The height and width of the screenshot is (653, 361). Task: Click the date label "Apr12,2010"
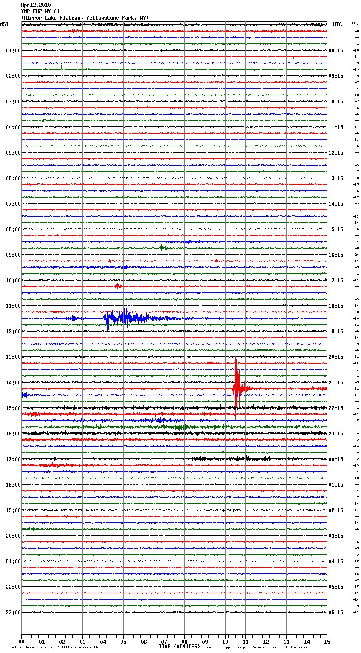tap(36, 5)
